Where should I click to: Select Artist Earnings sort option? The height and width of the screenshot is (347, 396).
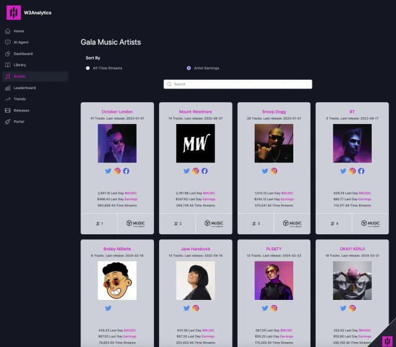coord(189,68)
